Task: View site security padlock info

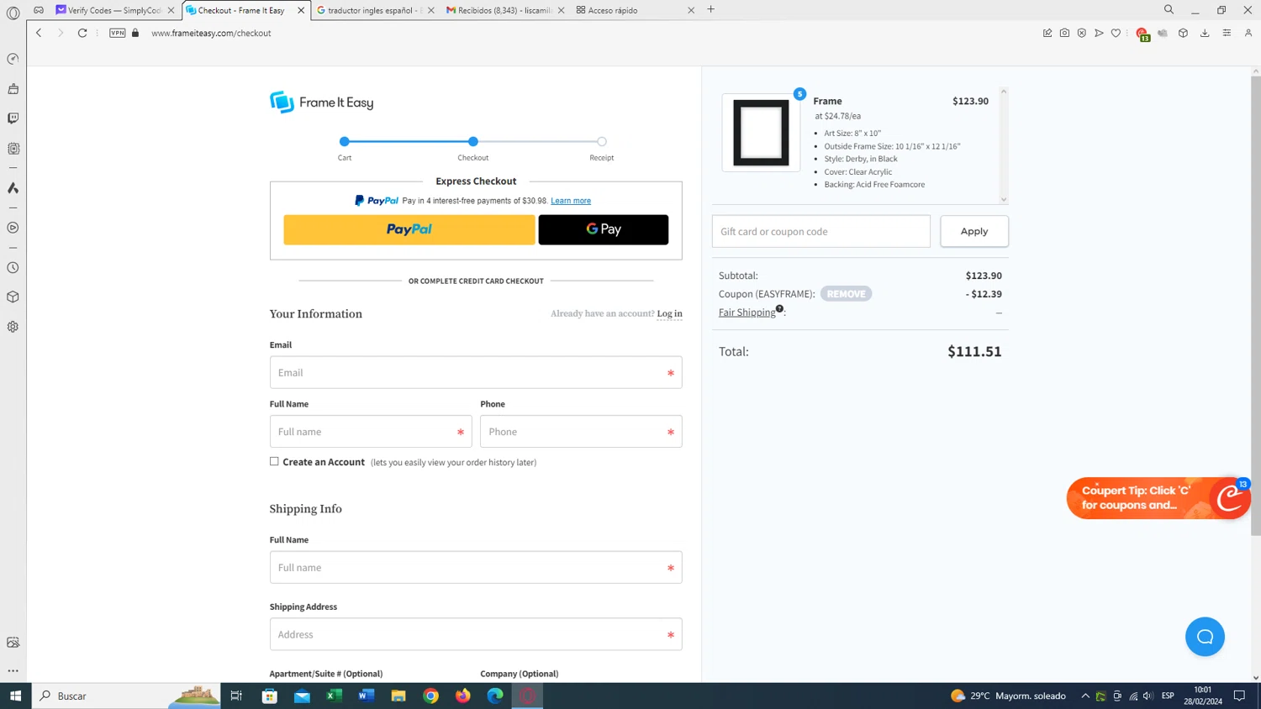Action: point(135,33)
